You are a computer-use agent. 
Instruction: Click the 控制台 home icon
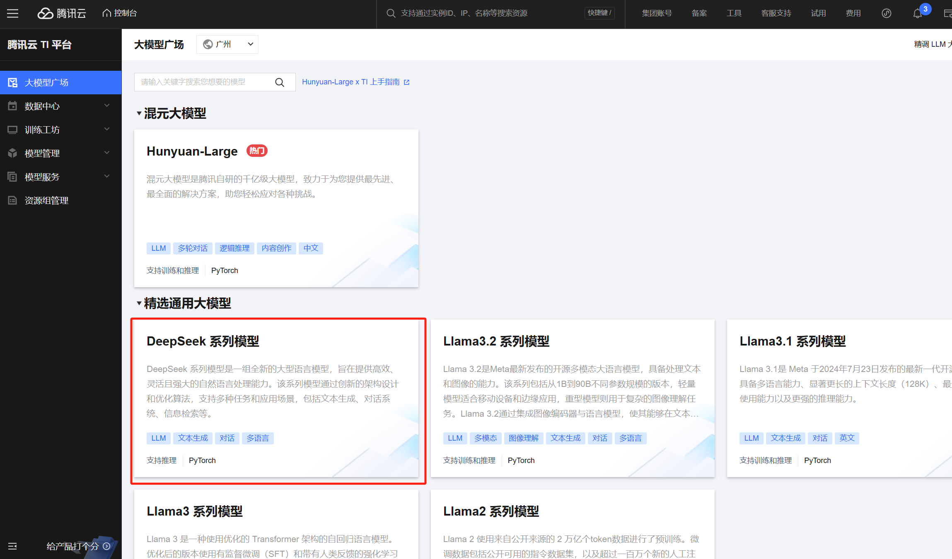(x=106, y=13)
